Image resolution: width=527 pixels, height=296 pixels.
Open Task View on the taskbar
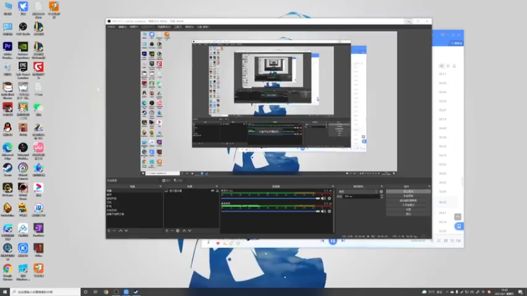tap(96, 292)
